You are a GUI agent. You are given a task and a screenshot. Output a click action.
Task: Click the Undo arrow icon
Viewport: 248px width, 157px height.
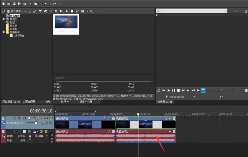pyautogui.click(x=46, y=4)
